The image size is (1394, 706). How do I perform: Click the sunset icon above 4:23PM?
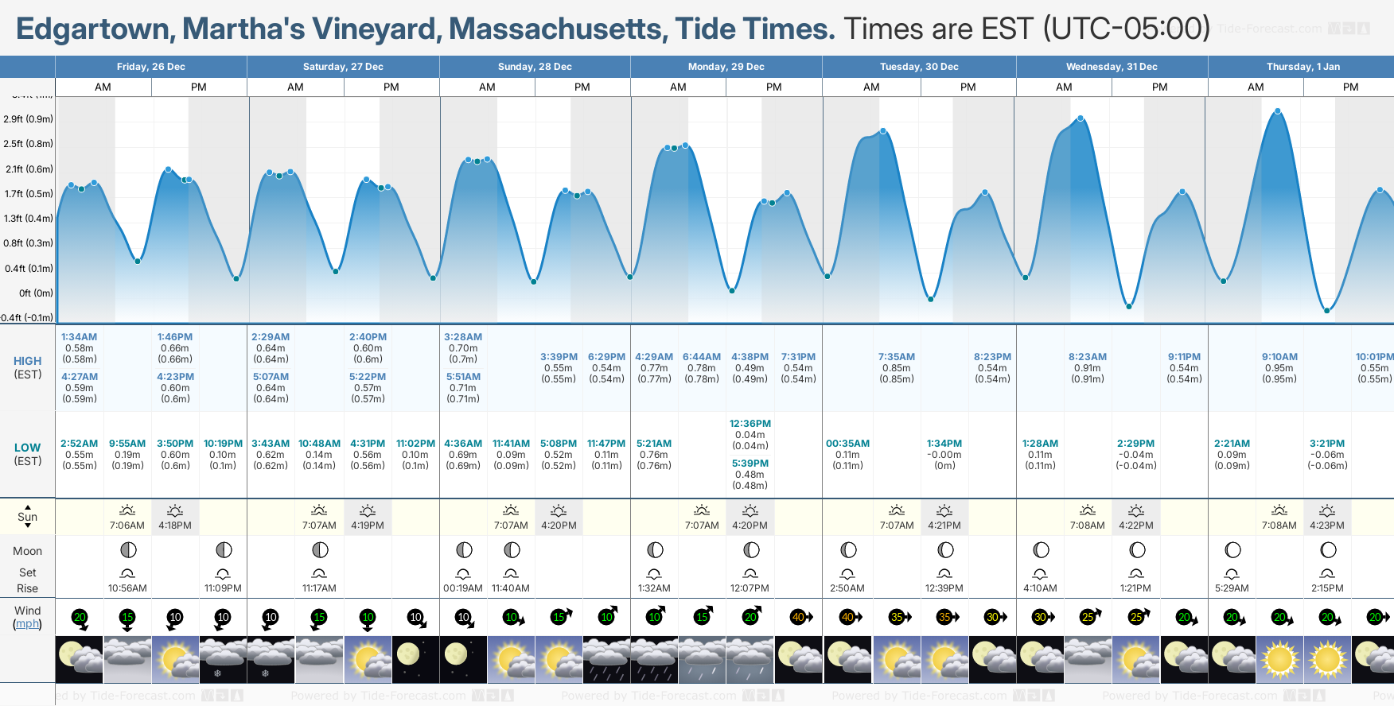pos(1327,510)
